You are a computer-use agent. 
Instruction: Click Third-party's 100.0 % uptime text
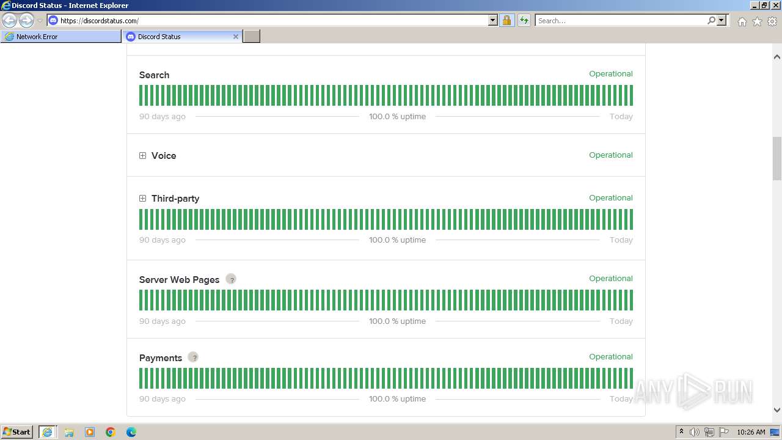[397, 240]
